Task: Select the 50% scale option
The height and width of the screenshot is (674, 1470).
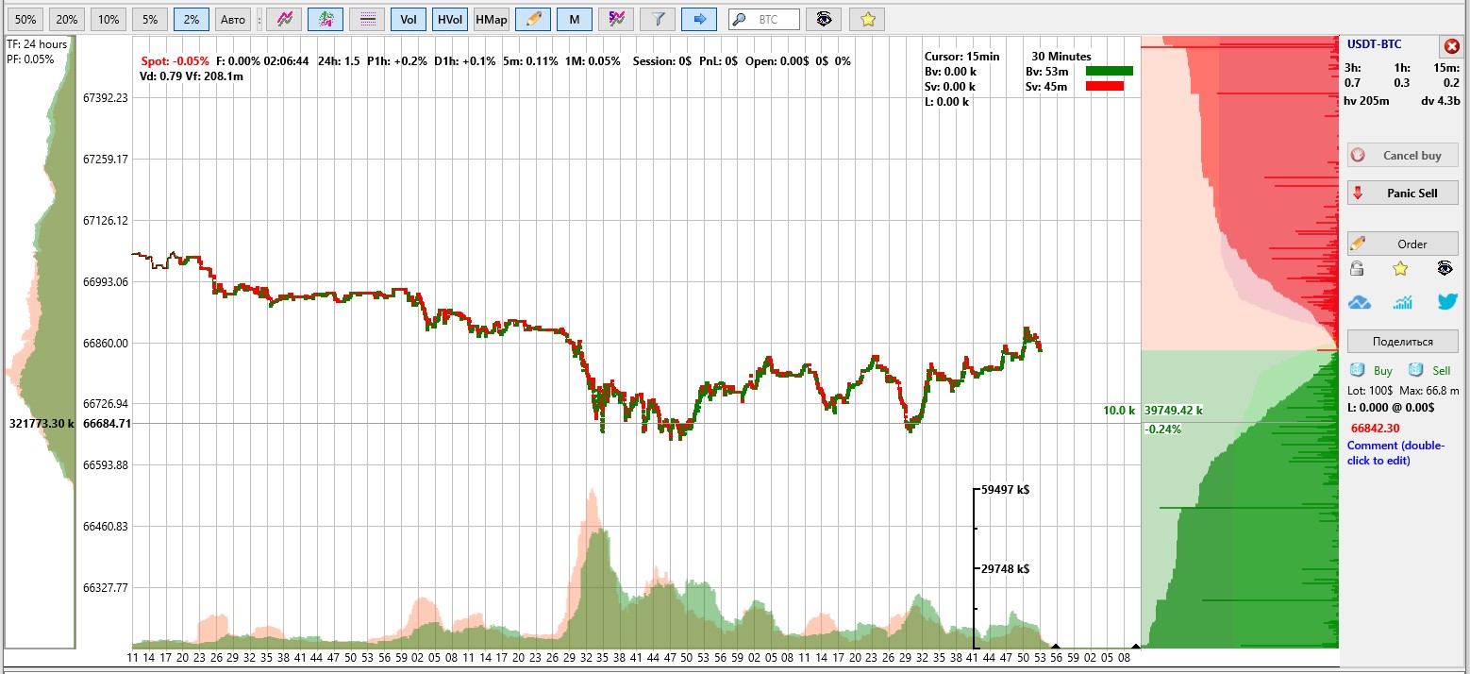Action: (26, 19)
